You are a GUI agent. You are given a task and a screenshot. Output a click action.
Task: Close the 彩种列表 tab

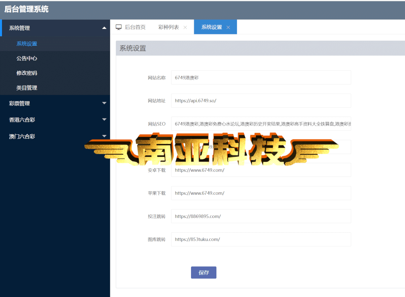[x=185, y=27]
